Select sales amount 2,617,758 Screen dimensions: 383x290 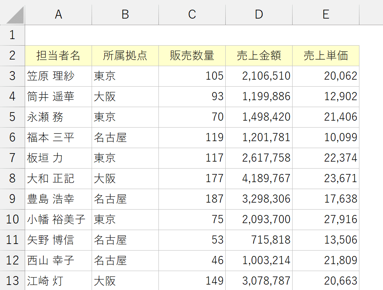259,158
